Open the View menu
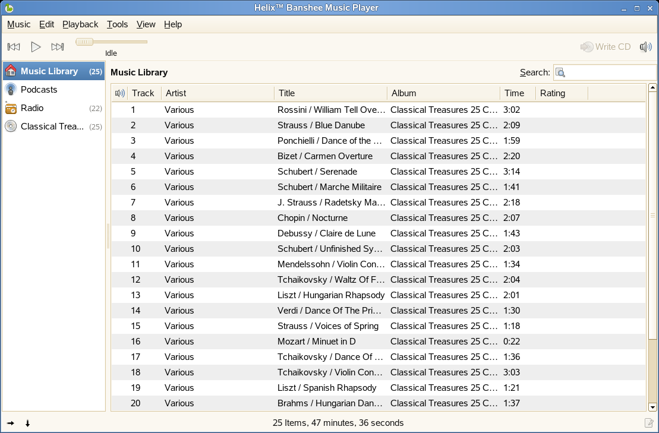Viewport: 659px width, 433px height. click(146, 24)
